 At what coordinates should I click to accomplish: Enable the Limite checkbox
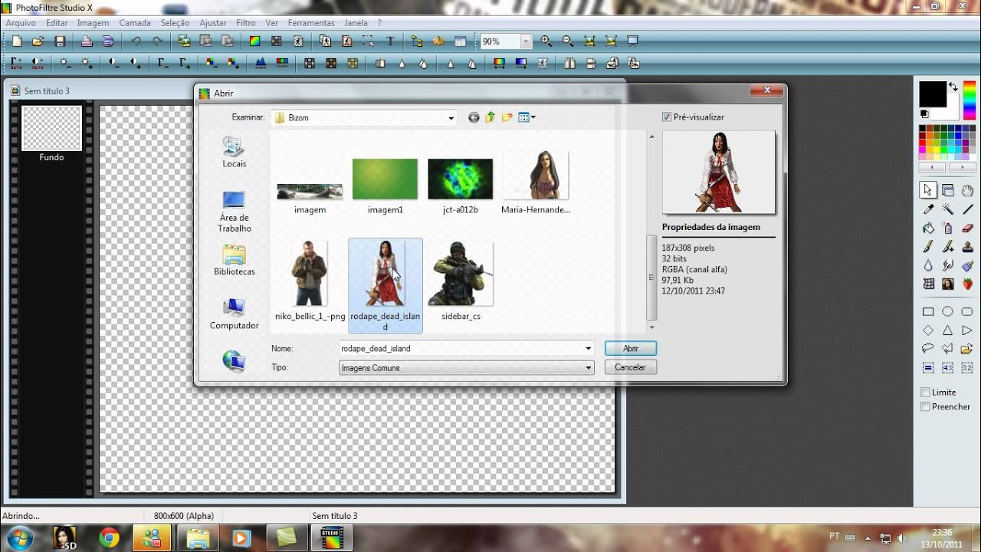tap(925, 392)
